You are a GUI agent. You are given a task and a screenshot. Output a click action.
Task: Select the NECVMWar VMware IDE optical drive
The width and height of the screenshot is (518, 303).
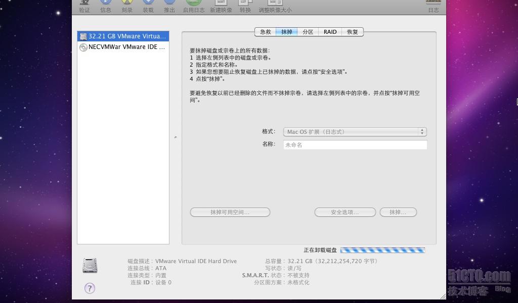[123, 47]
